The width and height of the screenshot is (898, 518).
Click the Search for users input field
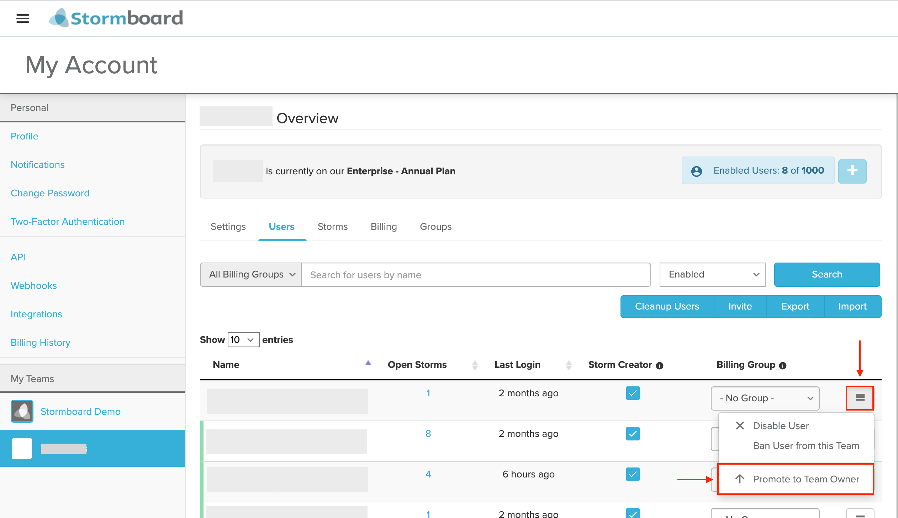[x=475, y=274]
